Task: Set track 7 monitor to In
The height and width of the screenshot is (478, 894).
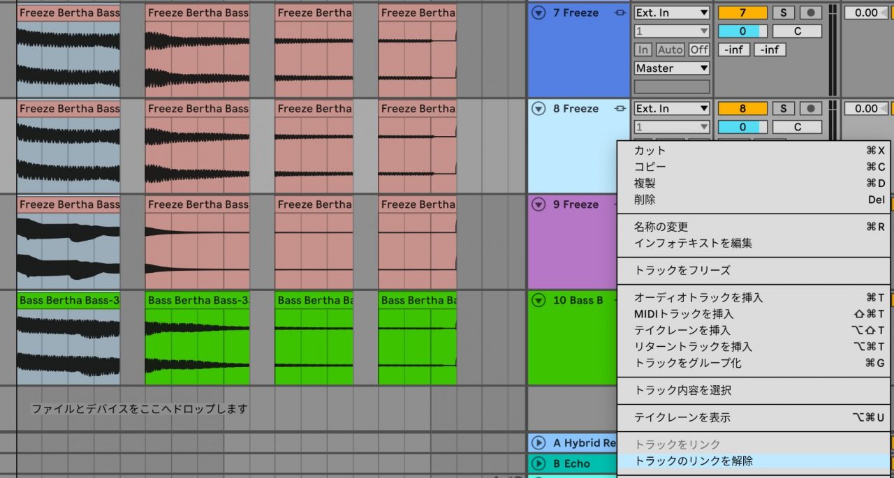Action: click(x=643, y=50)
